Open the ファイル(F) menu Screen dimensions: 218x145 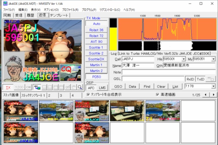(9, 10)
